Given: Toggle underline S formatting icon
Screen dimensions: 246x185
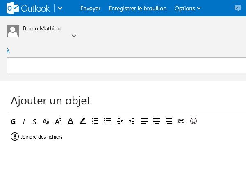Looking at the screenshot, I should click(34, 122).
